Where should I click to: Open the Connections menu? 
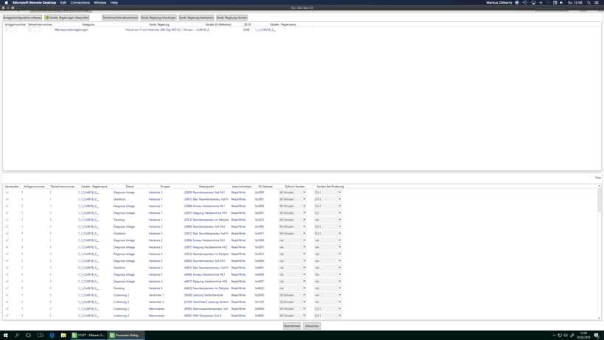(80, 3)
